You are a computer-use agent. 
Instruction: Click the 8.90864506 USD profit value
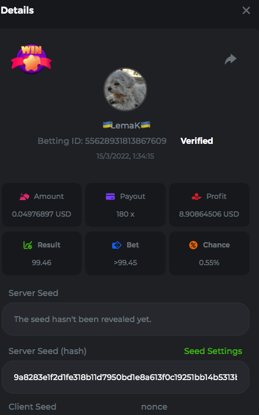click(209, 214)
